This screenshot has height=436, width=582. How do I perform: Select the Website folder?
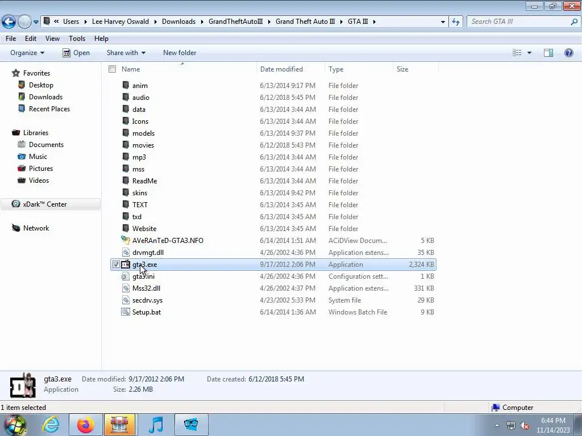point(144,228)
